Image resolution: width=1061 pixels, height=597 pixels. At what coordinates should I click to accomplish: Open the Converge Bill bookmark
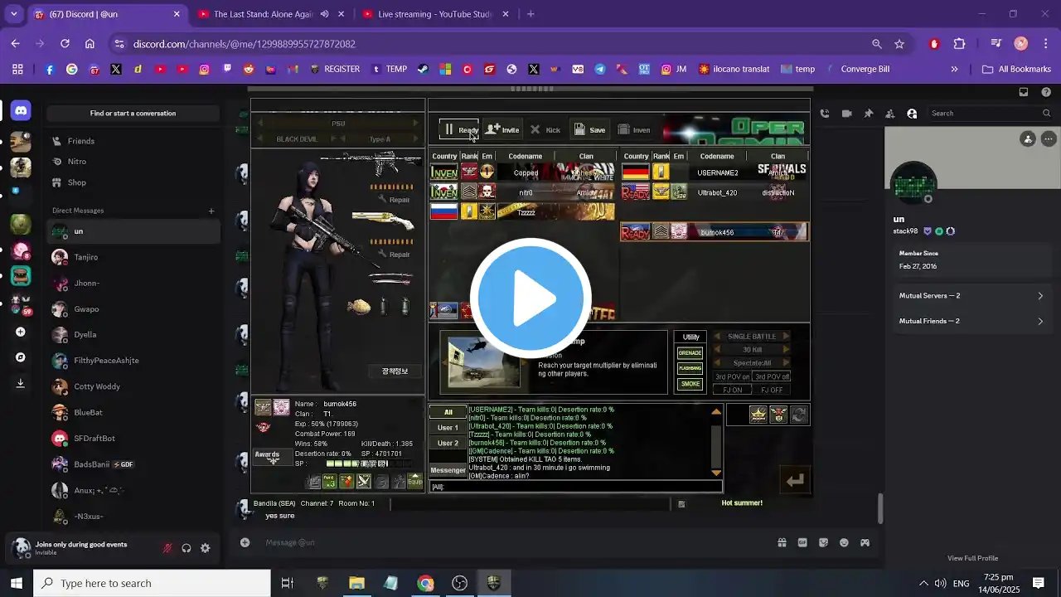pyautogui.click(x=857, y=70)
